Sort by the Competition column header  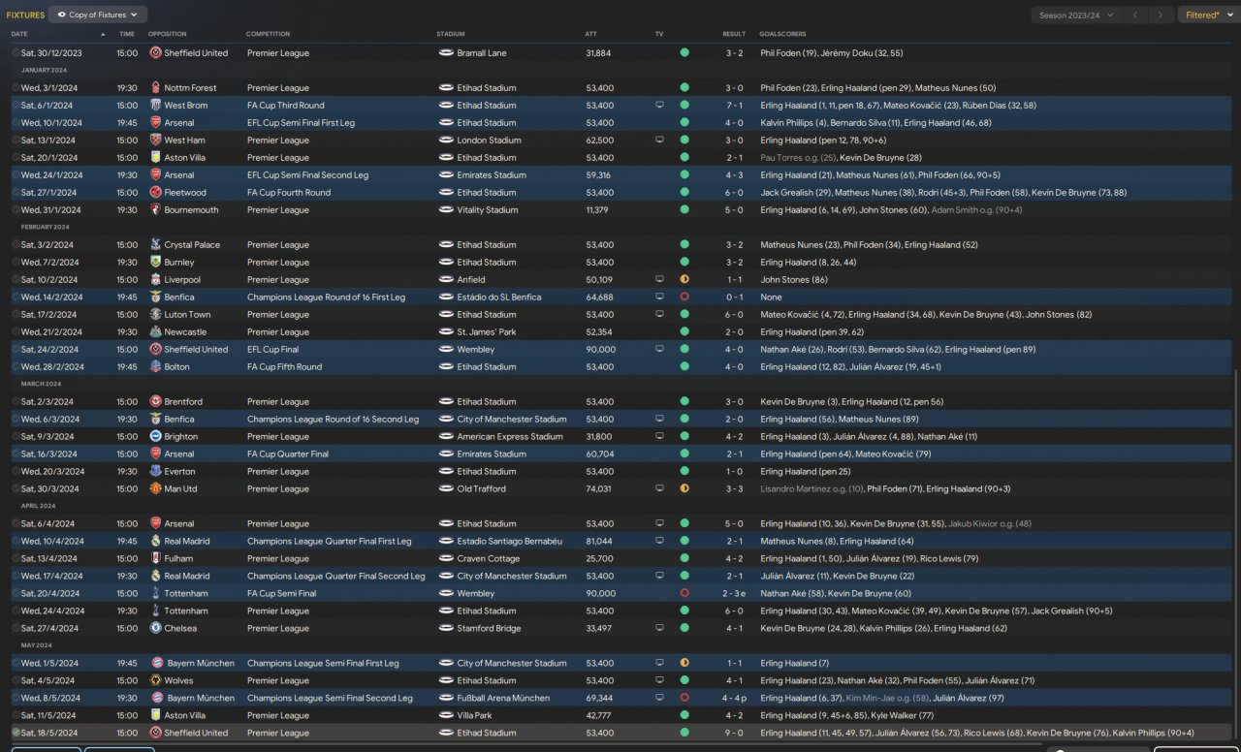click(x=268, y=34)
